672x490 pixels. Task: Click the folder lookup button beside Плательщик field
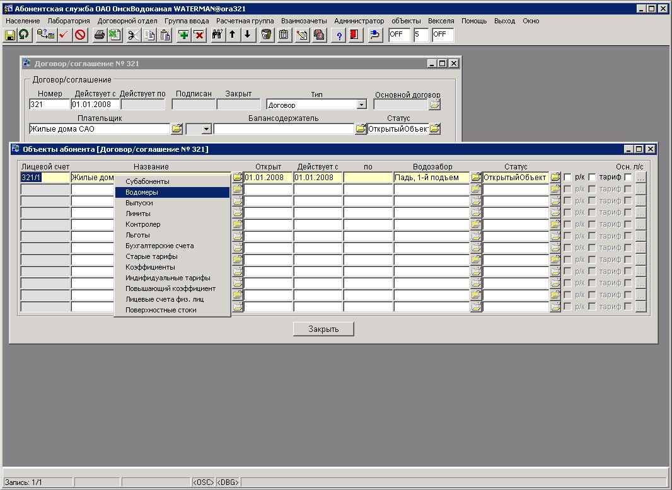pos(177,128)
